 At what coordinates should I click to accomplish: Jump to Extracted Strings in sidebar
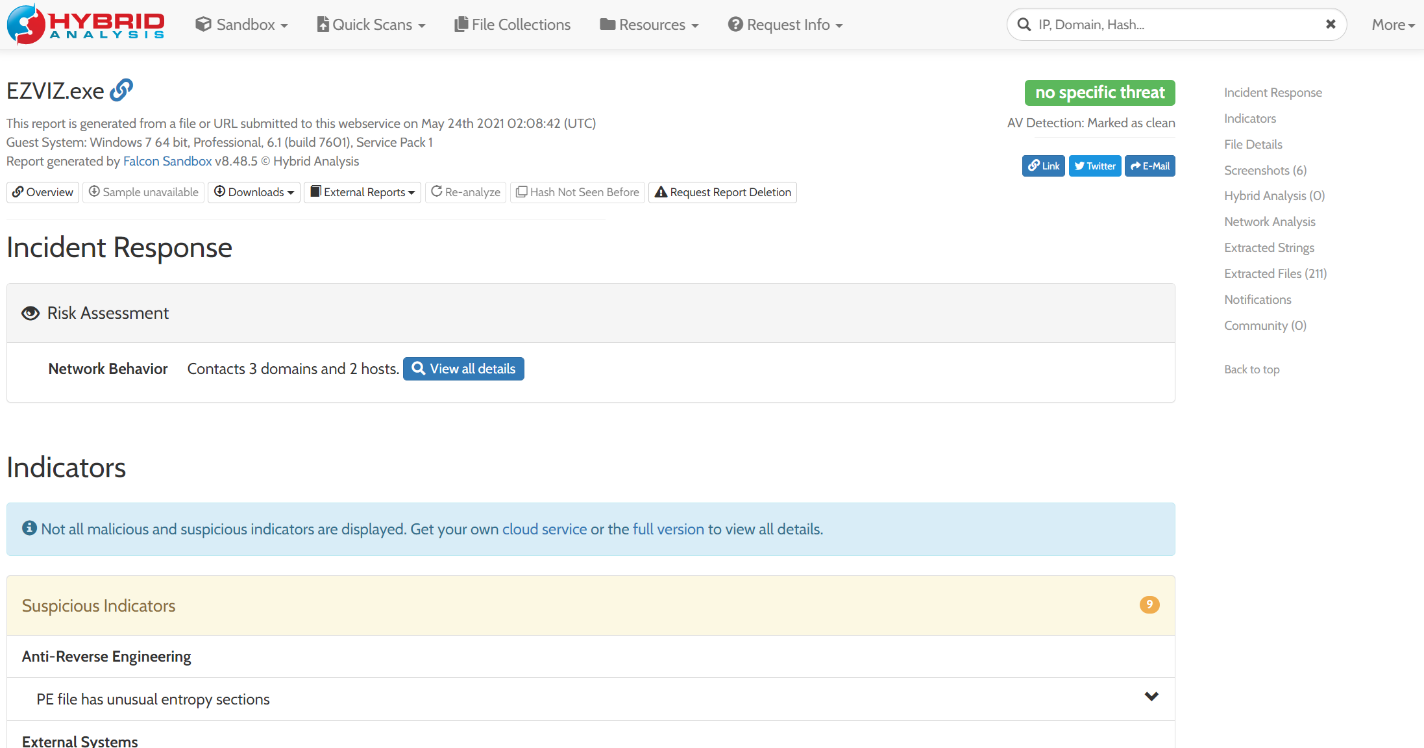click(1269, 248)
